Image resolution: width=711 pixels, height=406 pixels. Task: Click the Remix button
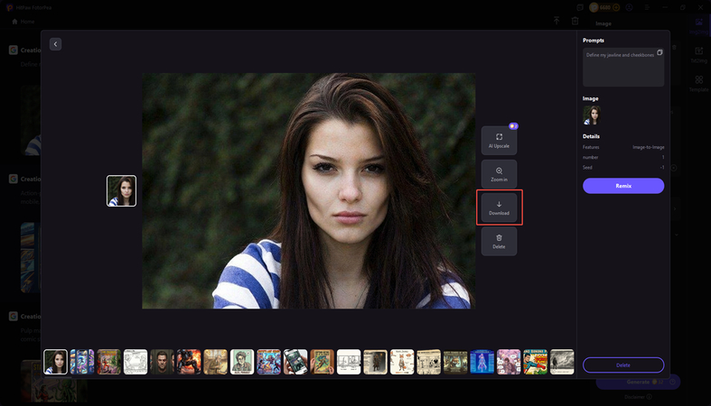(623, 186)
